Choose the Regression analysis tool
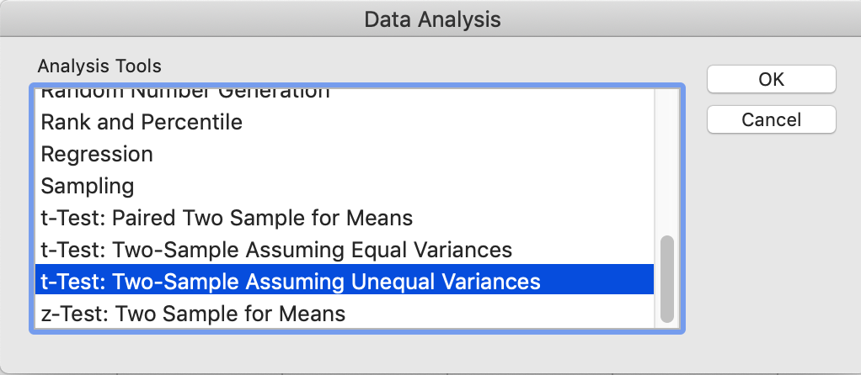The height and width of the screenshot is (375, 861). point(97,155)
